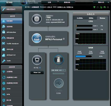The height and width of the screenshot is (106, 111).
Task: Click the green WiFi status icon
Action: pos(94,7)
